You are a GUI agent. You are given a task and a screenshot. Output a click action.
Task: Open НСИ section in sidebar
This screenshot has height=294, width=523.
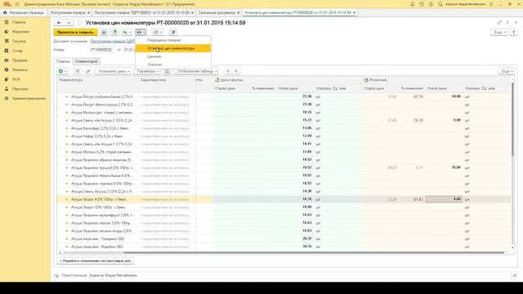(x=16, y=79)
